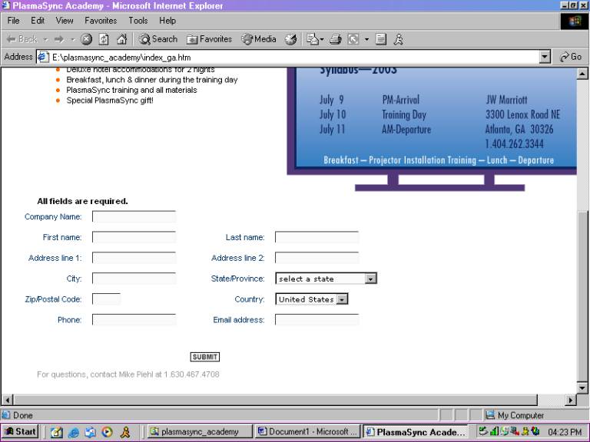Open the Help menu
Screen dimensions: 590x442
[167, 21]
